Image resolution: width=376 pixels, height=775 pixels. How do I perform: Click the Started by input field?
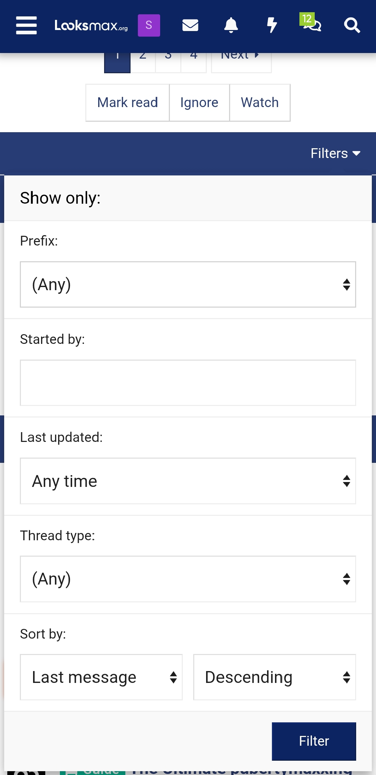[188, 383]
